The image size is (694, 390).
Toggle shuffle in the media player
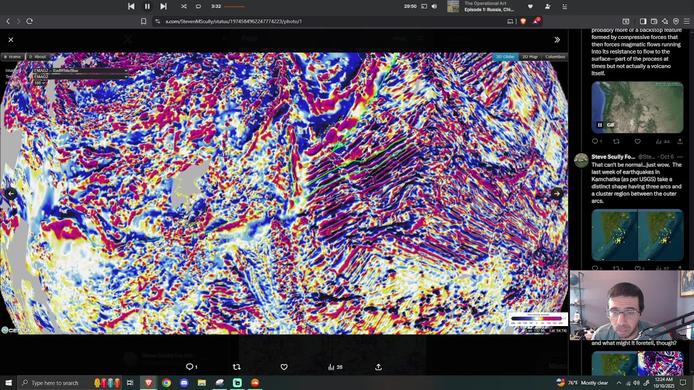184,6
